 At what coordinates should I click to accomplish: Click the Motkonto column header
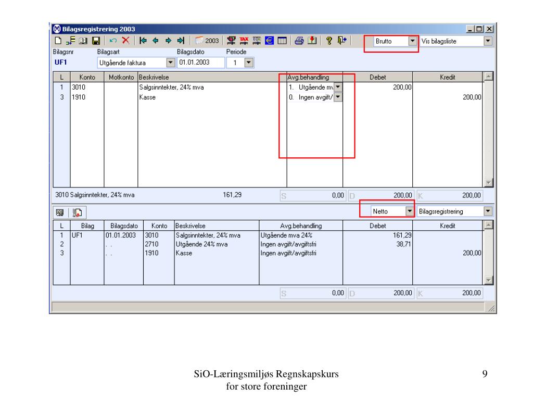point(121,77)
